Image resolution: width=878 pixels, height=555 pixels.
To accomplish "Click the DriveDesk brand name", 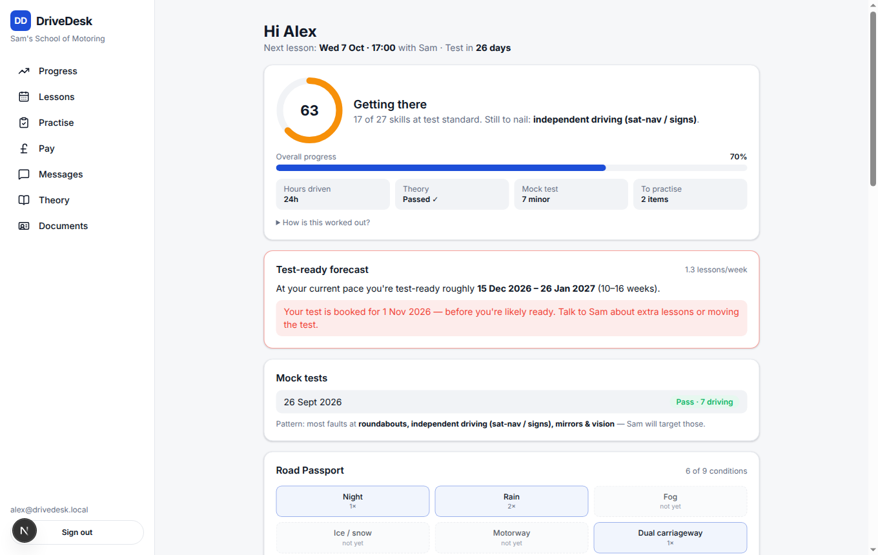I will (65, 21).
